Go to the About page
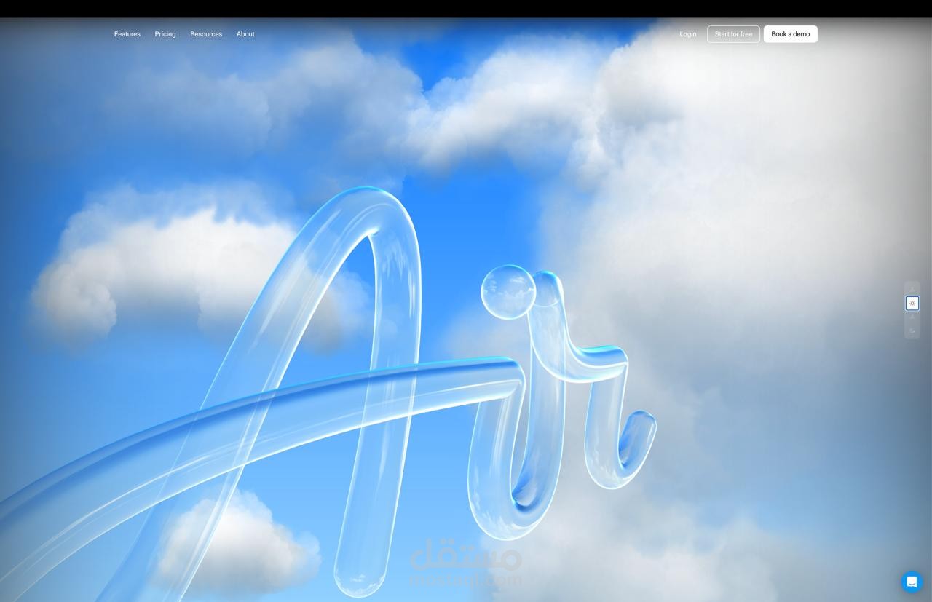 [x=245, y=34]
